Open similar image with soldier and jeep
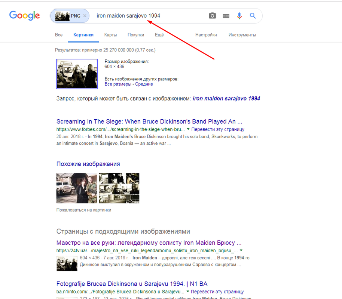The height and width of the screenshot is (299, 342). [x=77, y=188]
